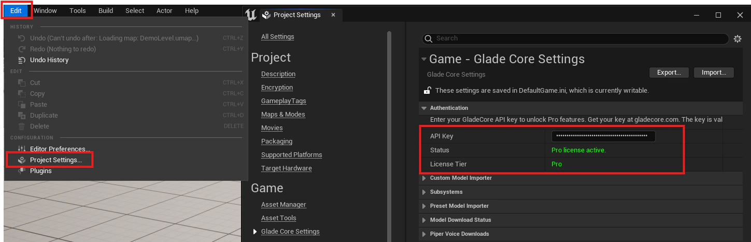The image size is (751, 242).
Task: Click the Cut scissors icon
Action: pyautogui.click(x=22, y=83)
